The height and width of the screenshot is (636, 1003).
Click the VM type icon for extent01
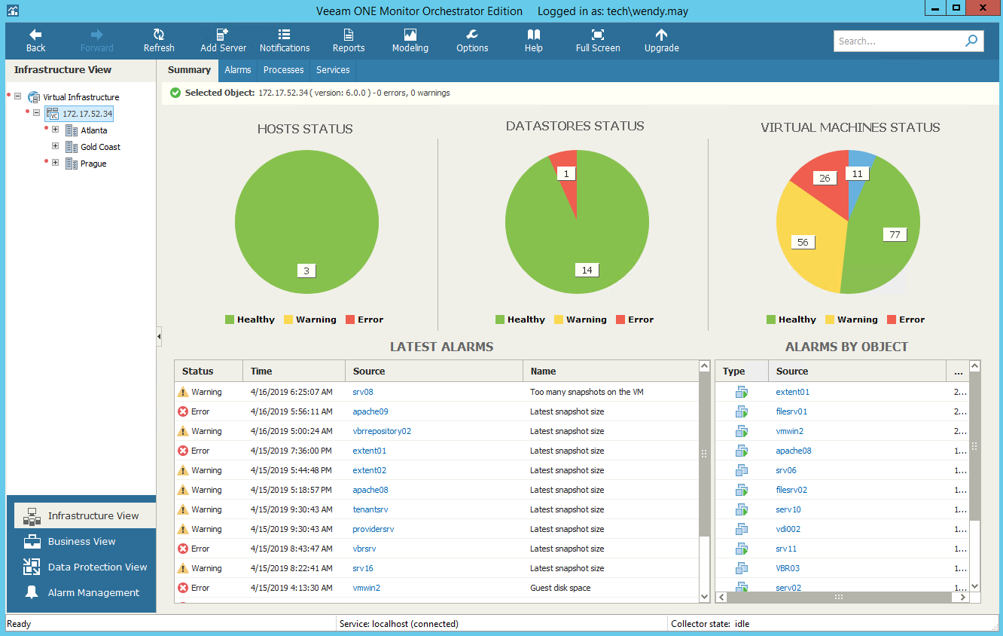742,392
